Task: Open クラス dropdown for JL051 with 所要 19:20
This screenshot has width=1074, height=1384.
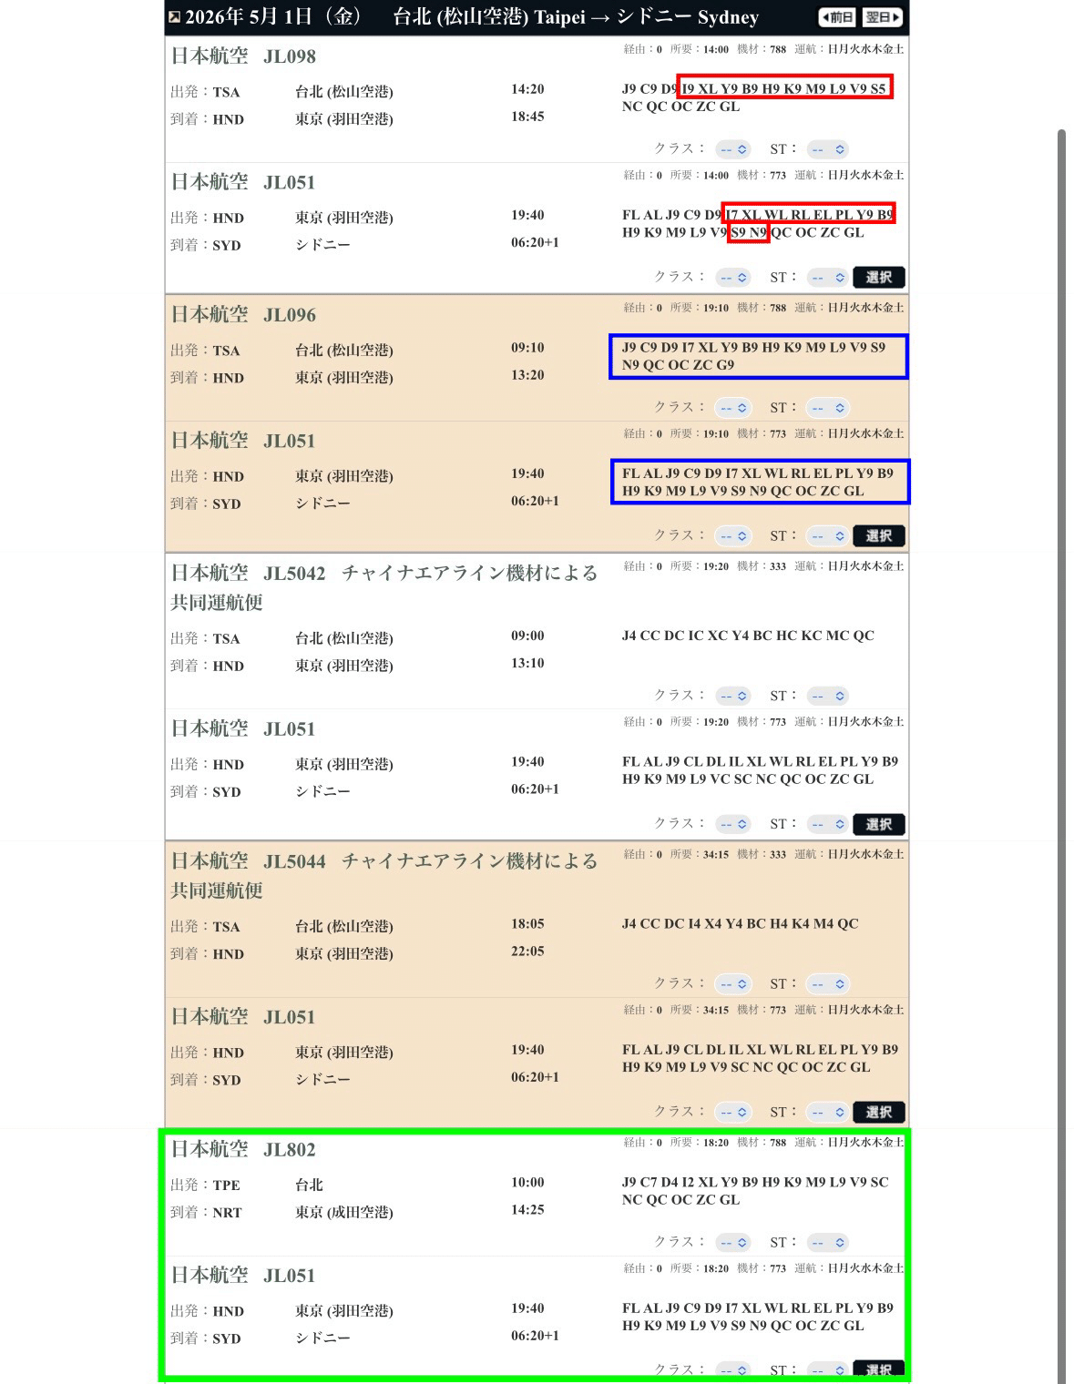Action: click(x=733, y=825)
